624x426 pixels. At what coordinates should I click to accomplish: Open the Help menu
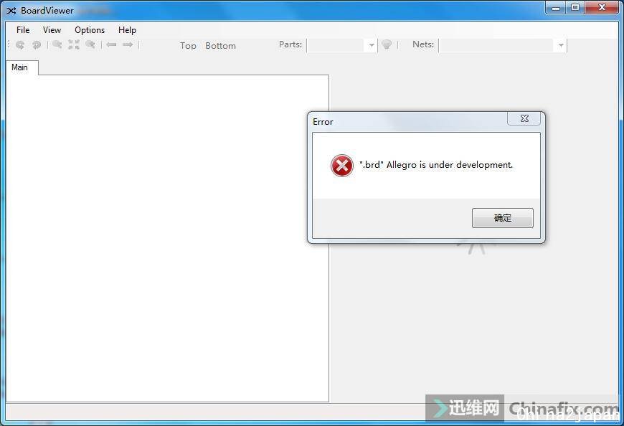(127, 30)
